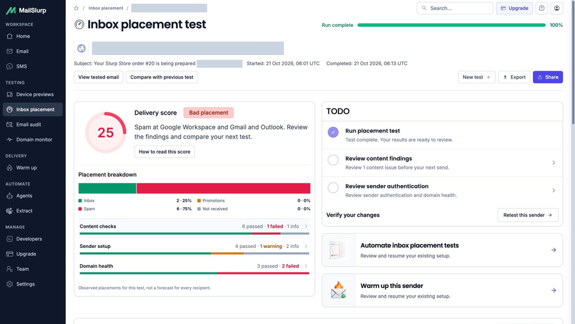The height and width of the screenshot is (324, 575).
Task: Toggle the Run placement test checkmark
Action: coord(333,132)
